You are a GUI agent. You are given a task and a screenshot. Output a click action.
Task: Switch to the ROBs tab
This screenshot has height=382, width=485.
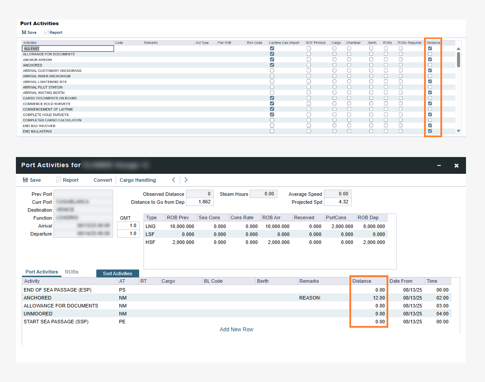point(72,272)
